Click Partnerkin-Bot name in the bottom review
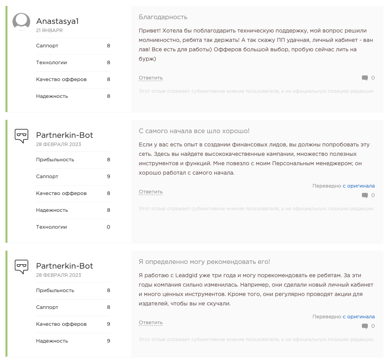The height and width of the screenshot is (361, 387). pyautogui.click(x=65, y=266)
